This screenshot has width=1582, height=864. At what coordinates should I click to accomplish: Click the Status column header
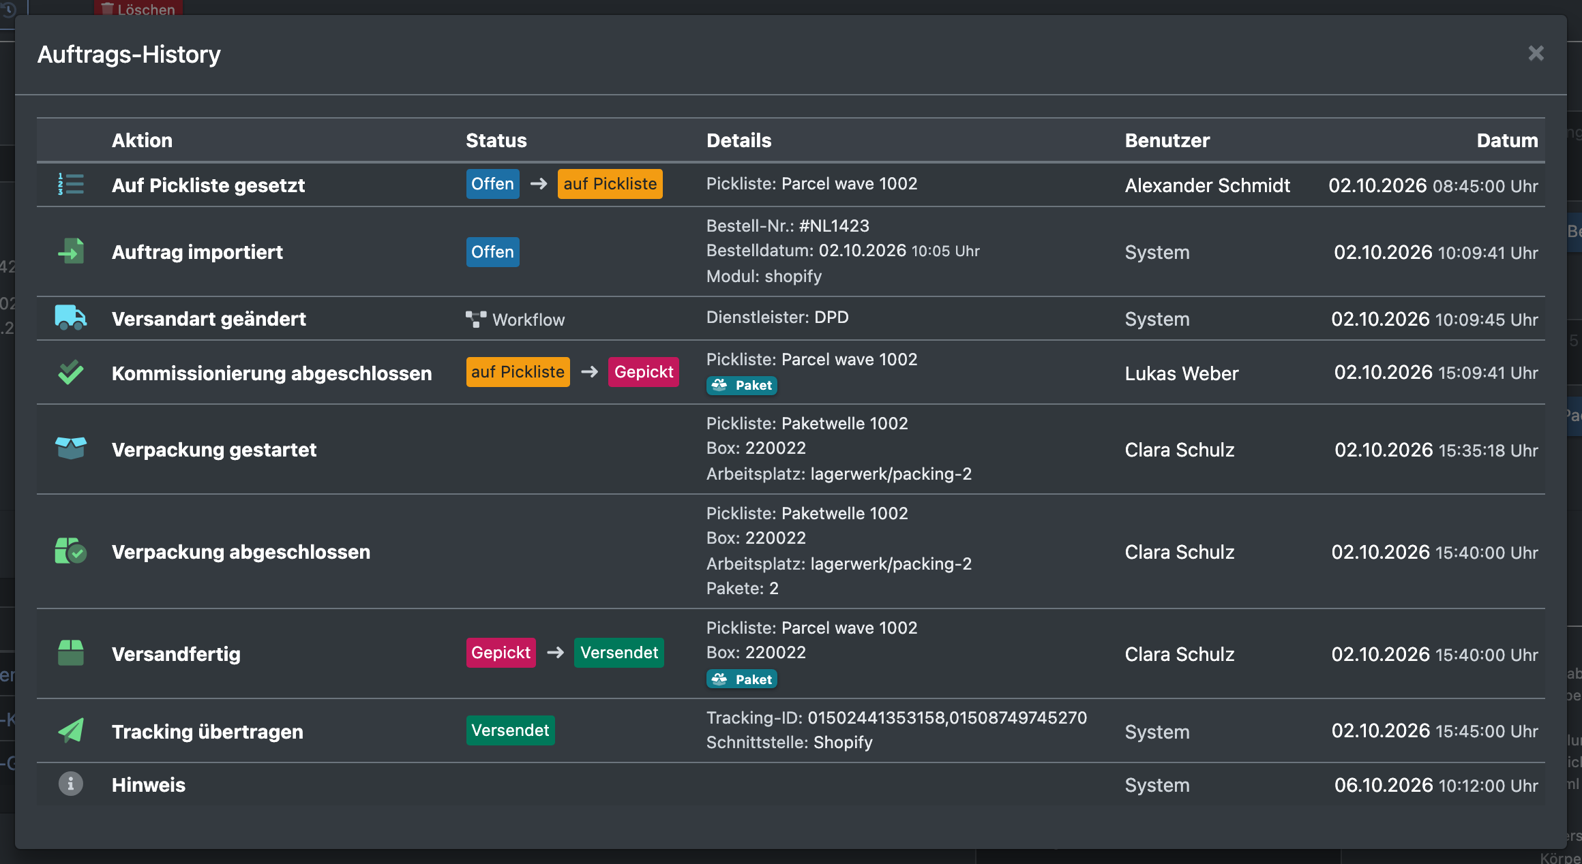coord(496,140)
